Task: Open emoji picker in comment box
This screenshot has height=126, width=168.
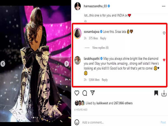Action: point(77,122)
